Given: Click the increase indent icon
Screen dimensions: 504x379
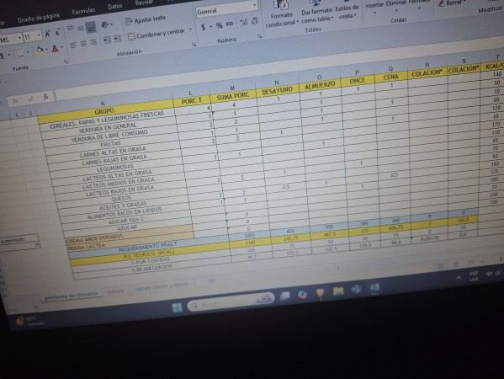Looking at the screenshot, I should [117, 39].
